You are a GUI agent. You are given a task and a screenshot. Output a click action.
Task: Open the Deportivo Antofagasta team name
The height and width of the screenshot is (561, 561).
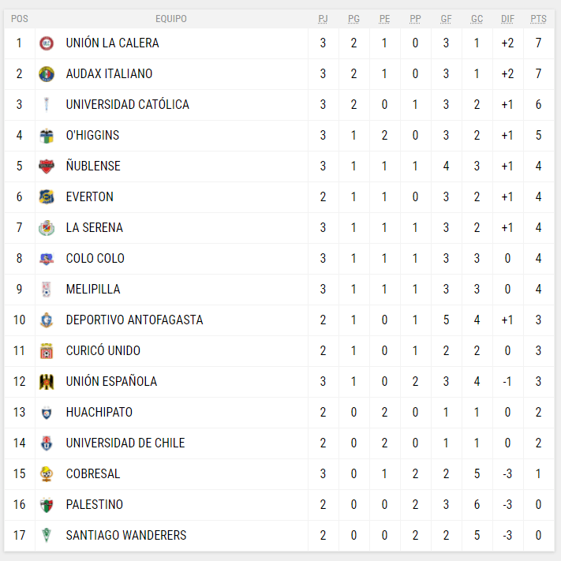coord(134,320)
